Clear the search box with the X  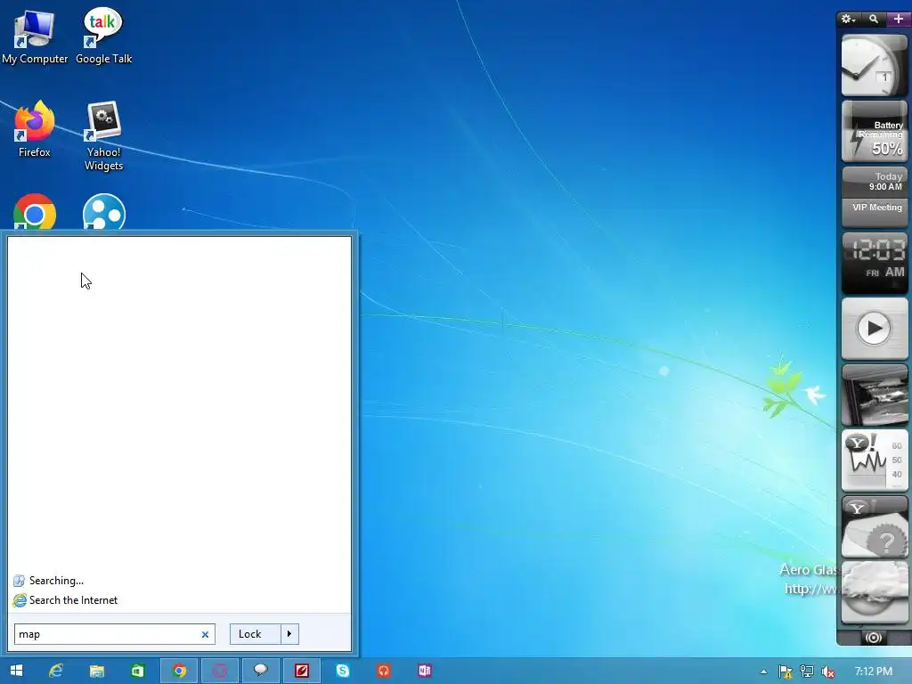[205, 634]
